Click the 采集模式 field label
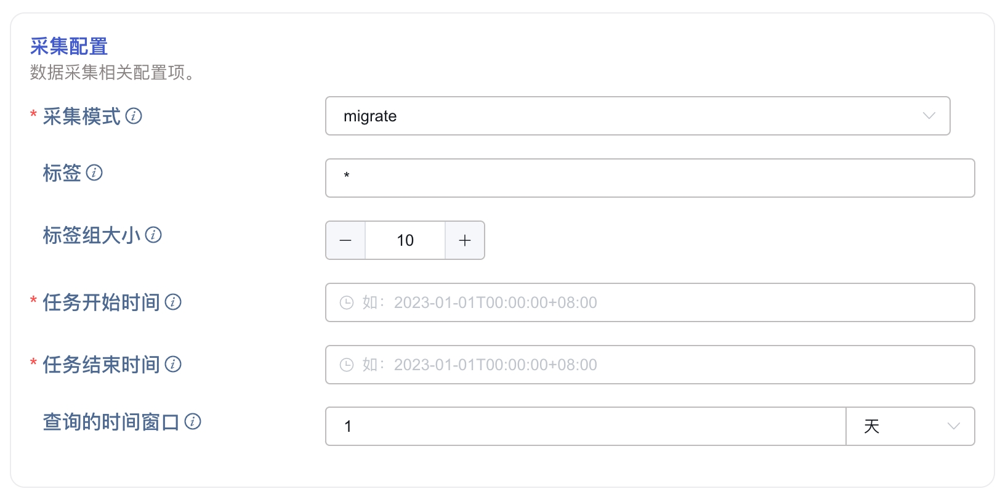 (x=81, y=116)
